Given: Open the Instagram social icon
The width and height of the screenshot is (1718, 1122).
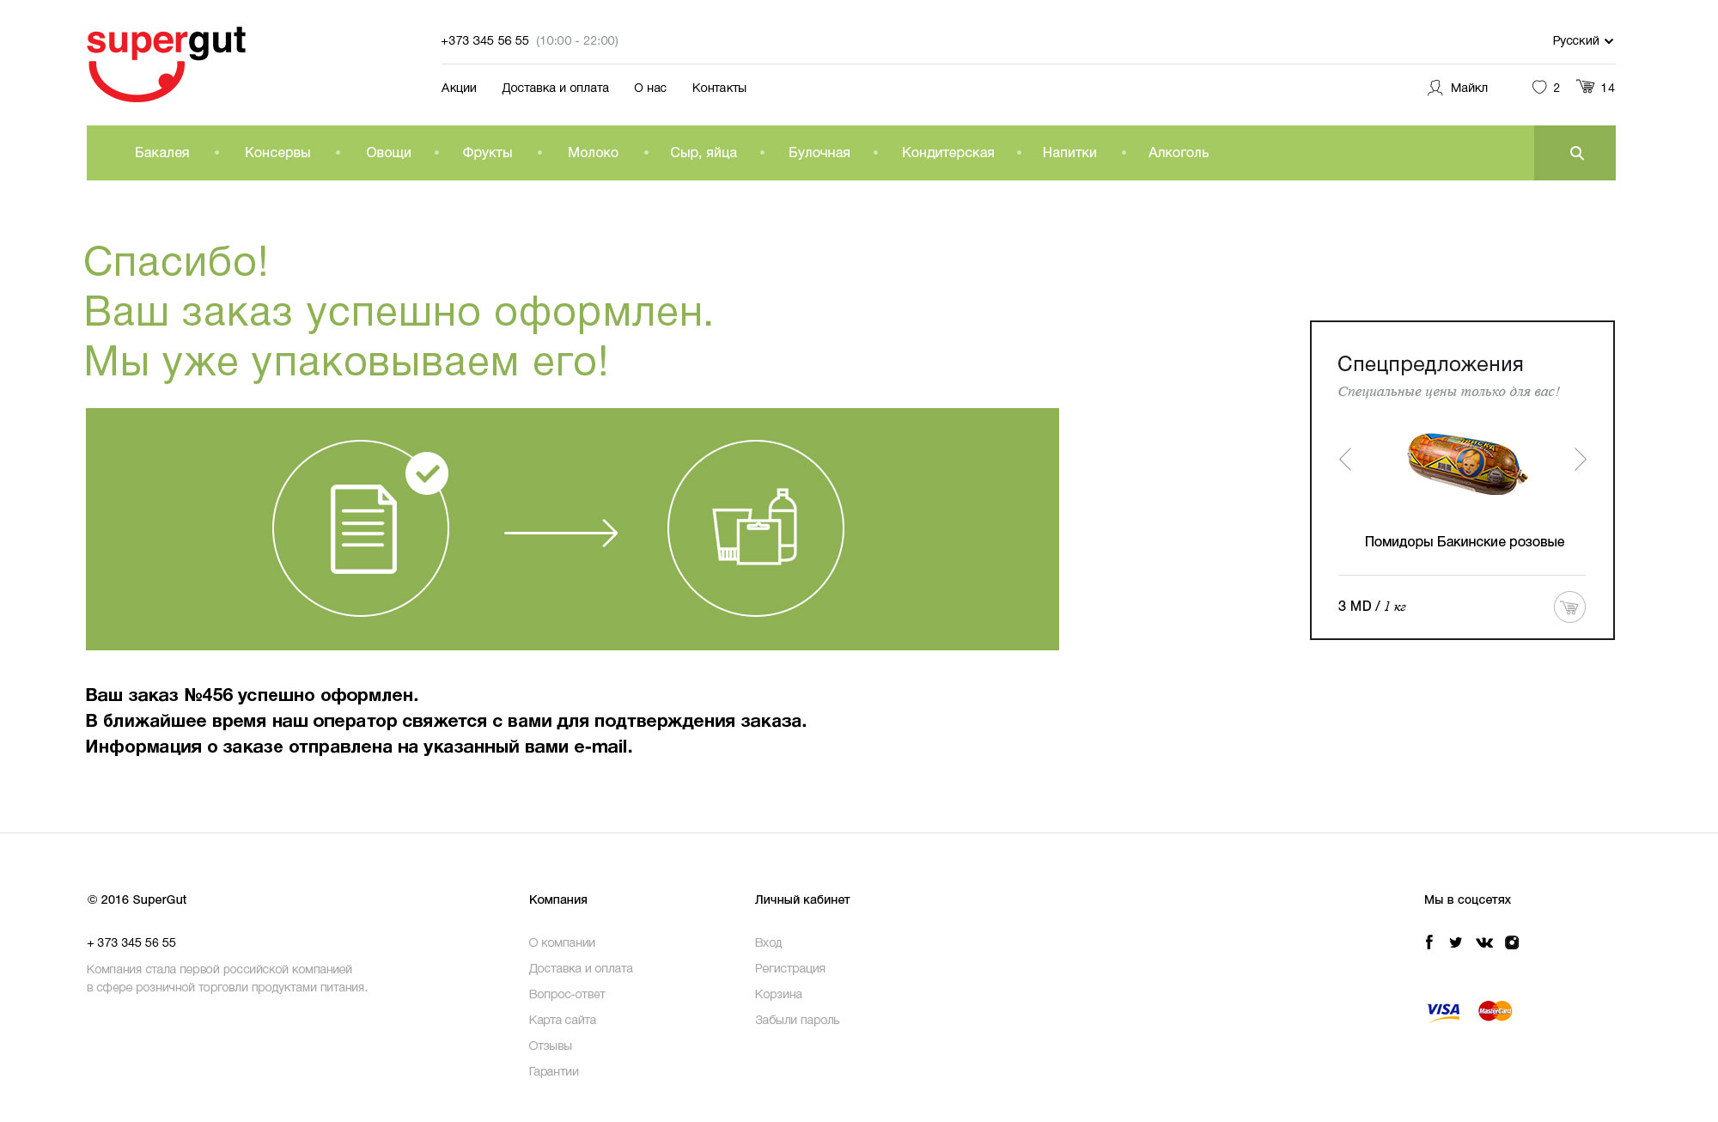Looking at the screenshot, I should click(x=1512, y=942).
